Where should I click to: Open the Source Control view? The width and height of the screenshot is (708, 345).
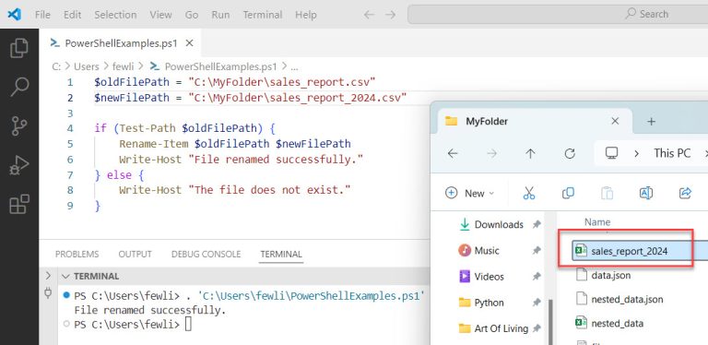coord(19,126)
